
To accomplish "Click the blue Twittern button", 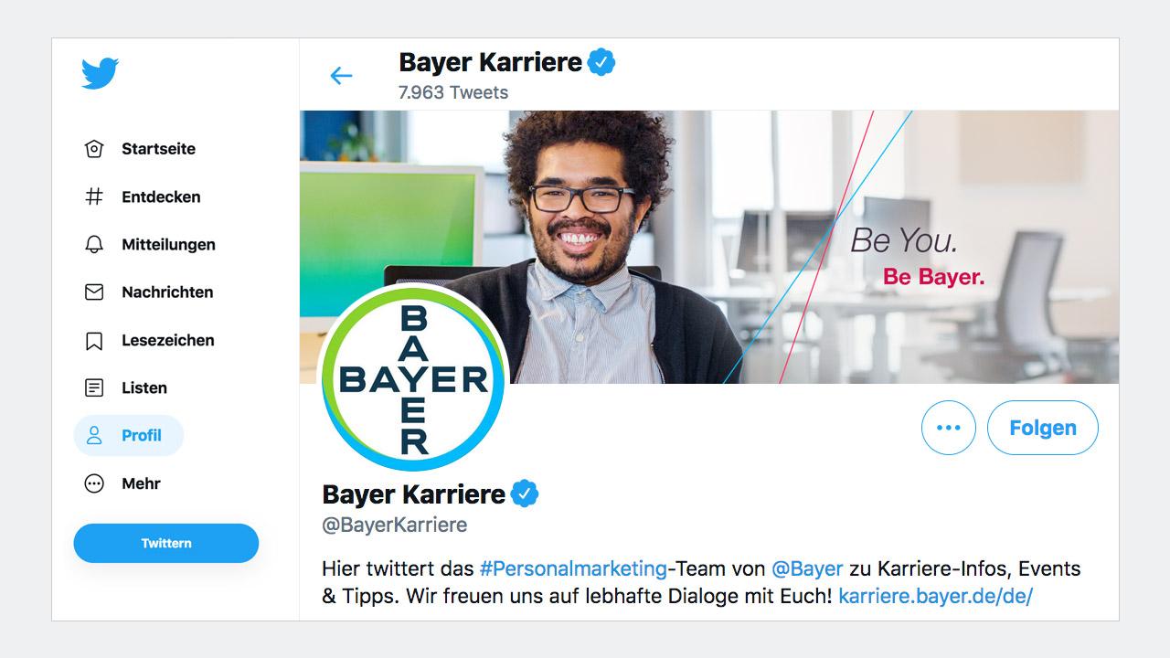I will (166, 543).
